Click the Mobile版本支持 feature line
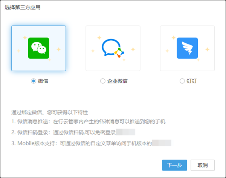The height and width of the screenshot is (178, 226). click(91, 143)
